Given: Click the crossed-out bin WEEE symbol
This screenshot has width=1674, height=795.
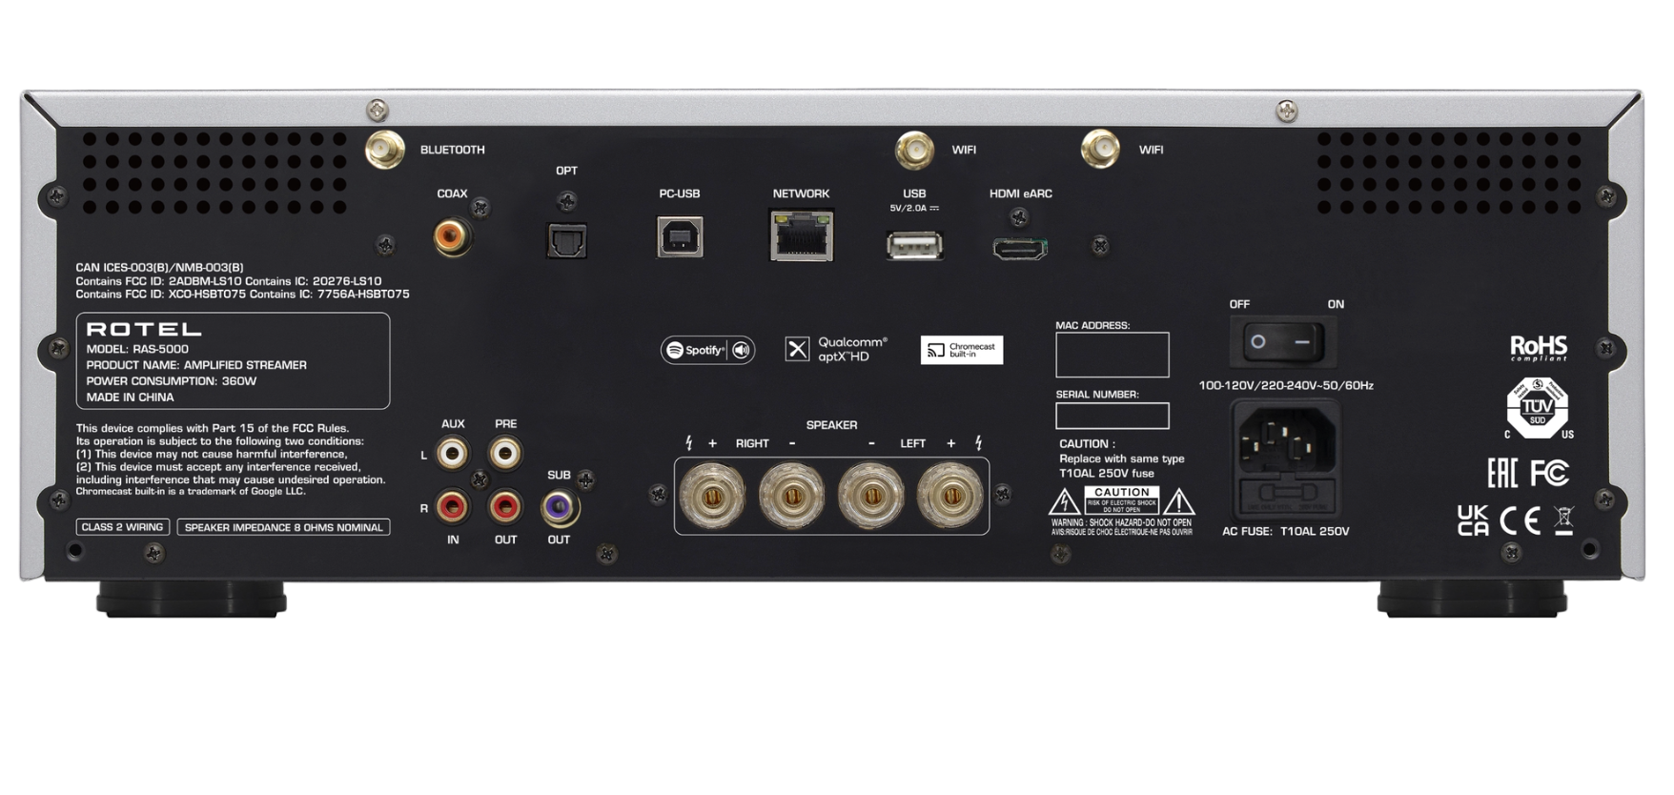Looking at the screenshot, I should click(x=1563, y=520).
